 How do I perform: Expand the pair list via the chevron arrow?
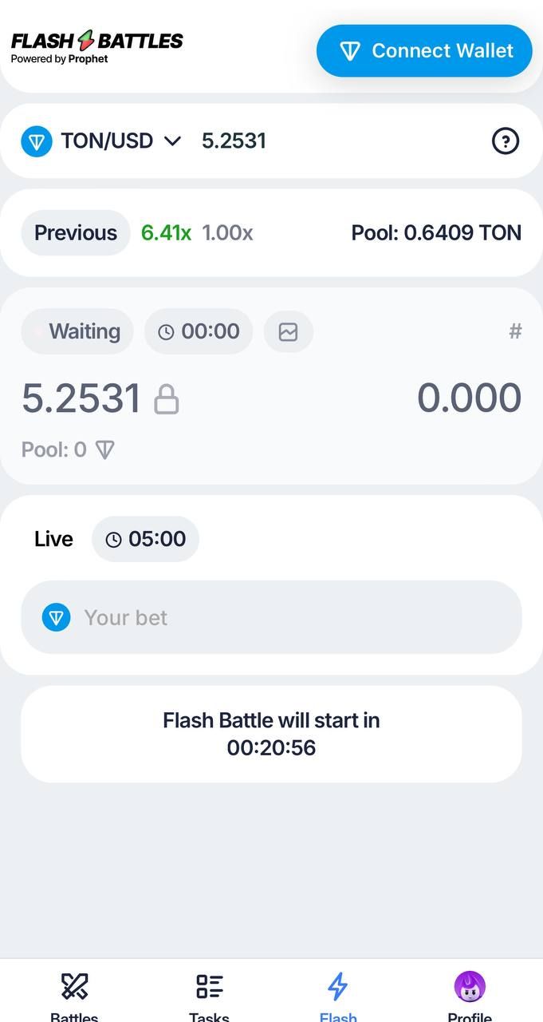click(x=171, y=141)
